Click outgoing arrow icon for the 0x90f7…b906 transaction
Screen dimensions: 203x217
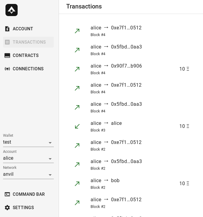point(77,69)
